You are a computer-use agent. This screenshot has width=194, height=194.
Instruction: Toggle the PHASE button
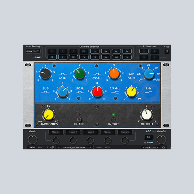pyautogui.click(x=79, y=120)
